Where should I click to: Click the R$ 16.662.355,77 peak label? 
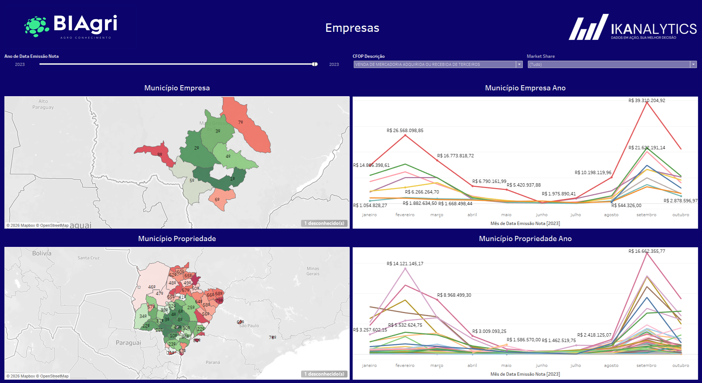[x=647, y=251]
